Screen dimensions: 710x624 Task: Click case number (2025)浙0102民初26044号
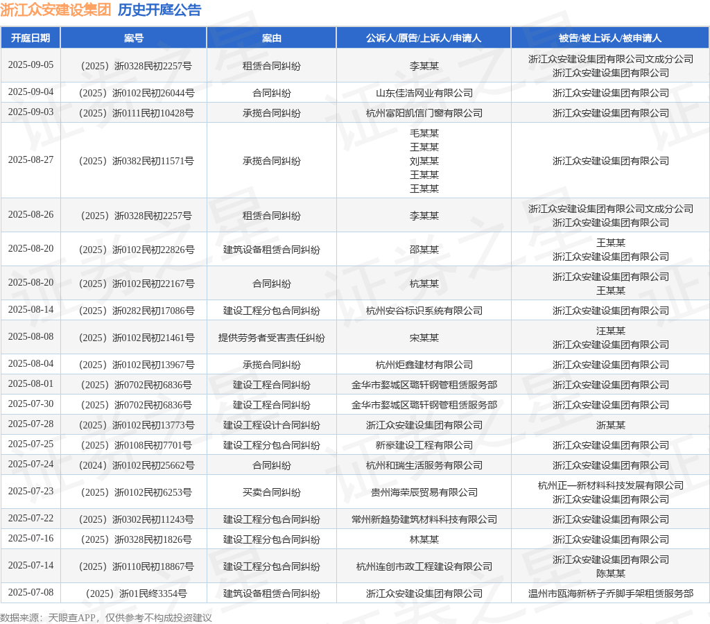137,93
